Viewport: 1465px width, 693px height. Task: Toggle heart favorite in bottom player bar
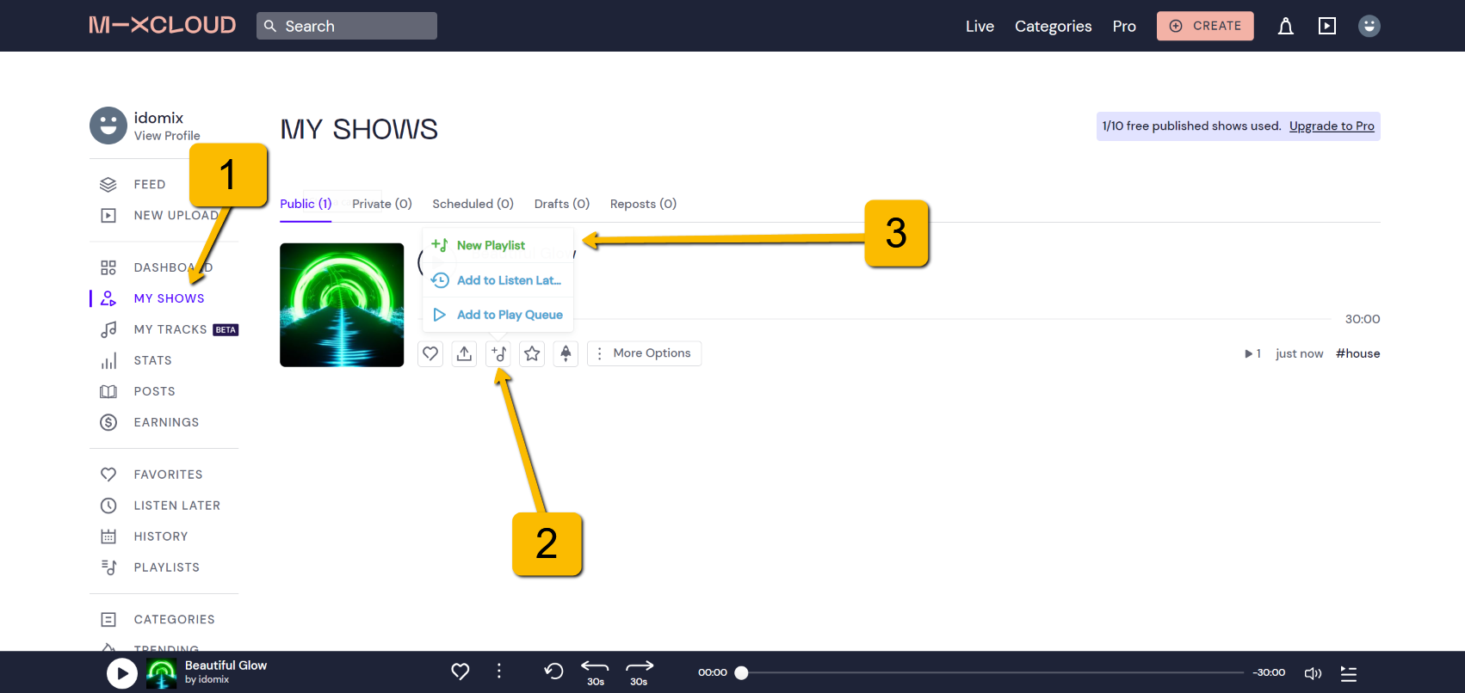[461, 672]
